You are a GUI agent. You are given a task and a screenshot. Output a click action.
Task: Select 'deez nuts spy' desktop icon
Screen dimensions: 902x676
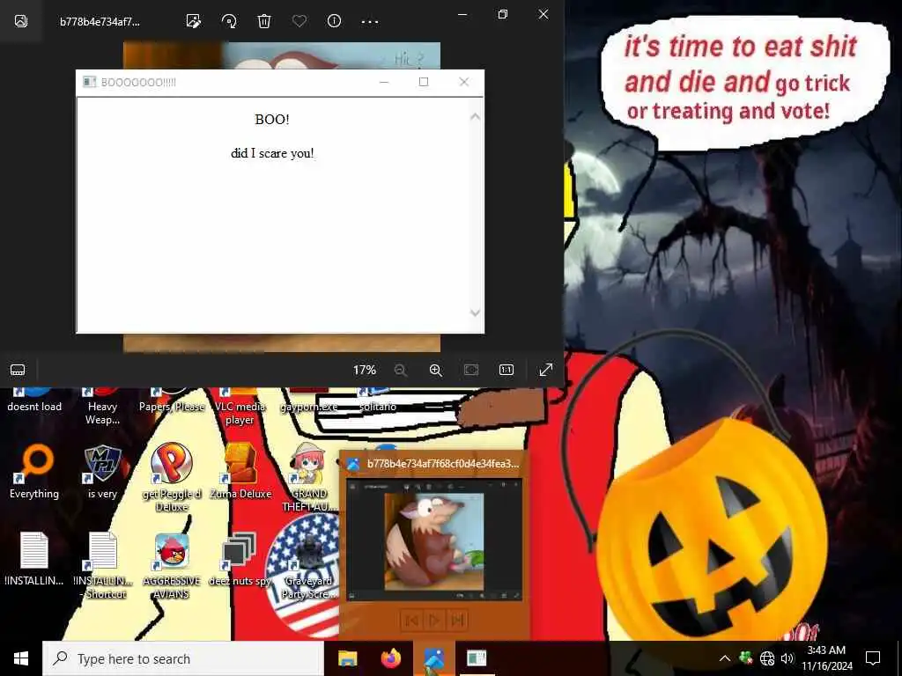point(240,559)
